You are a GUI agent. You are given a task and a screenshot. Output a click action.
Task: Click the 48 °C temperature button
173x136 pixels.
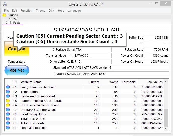17,70
